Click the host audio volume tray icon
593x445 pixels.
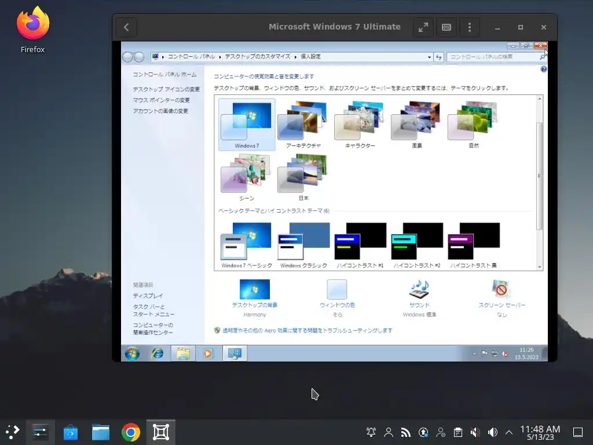[492, 432]
